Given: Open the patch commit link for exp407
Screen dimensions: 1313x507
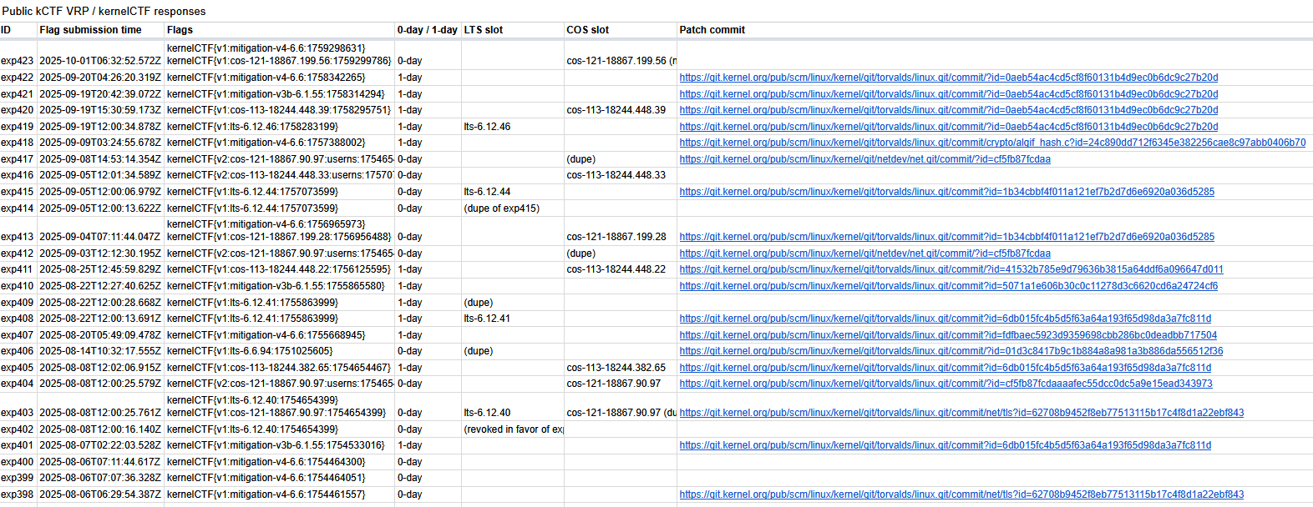Looking at the screenshot, I should [x=948, y=335].
